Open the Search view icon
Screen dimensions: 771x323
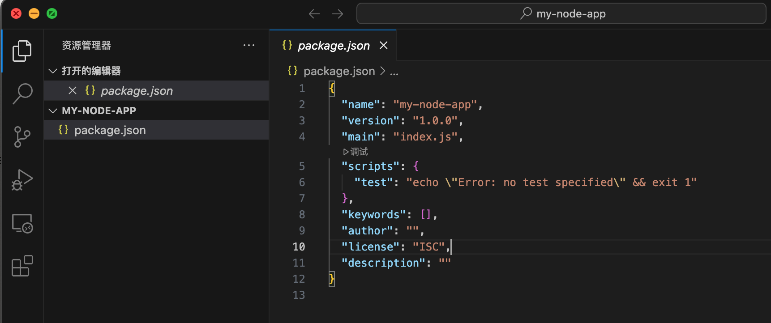22,93
